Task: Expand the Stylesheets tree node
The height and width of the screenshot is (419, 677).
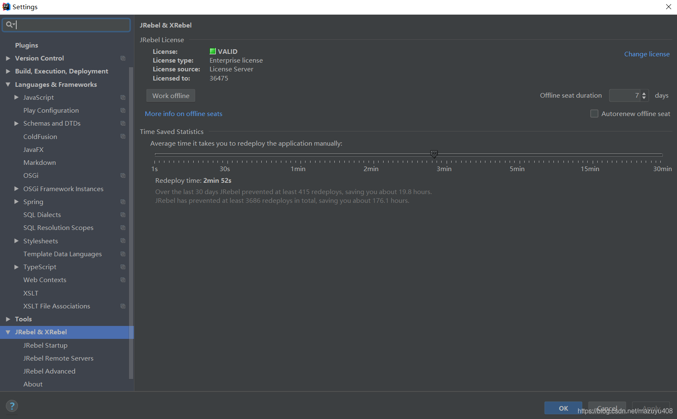Action: (16, 241)
